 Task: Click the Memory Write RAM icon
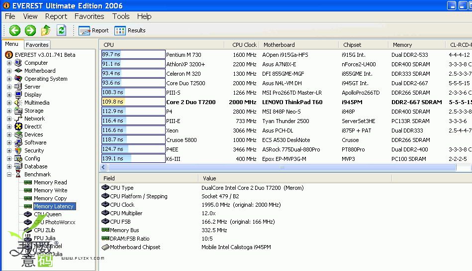click(x=28, y=190)
